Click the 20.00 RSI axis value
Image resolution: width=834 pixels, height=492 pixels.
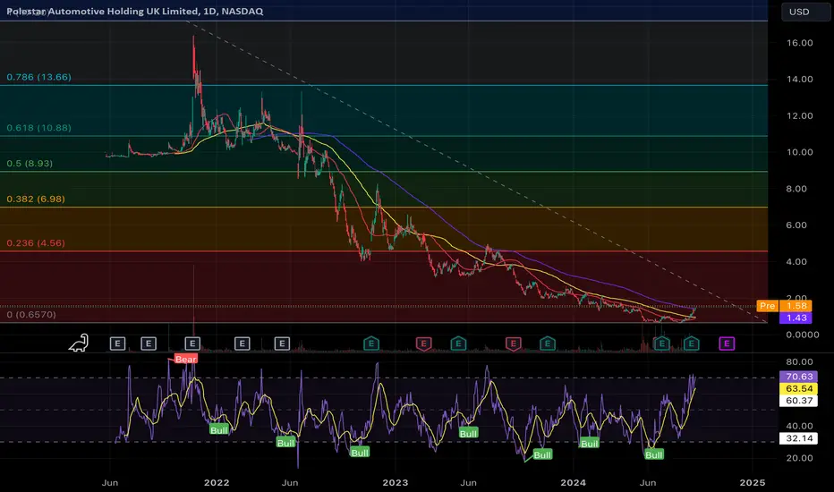point(799,458)
